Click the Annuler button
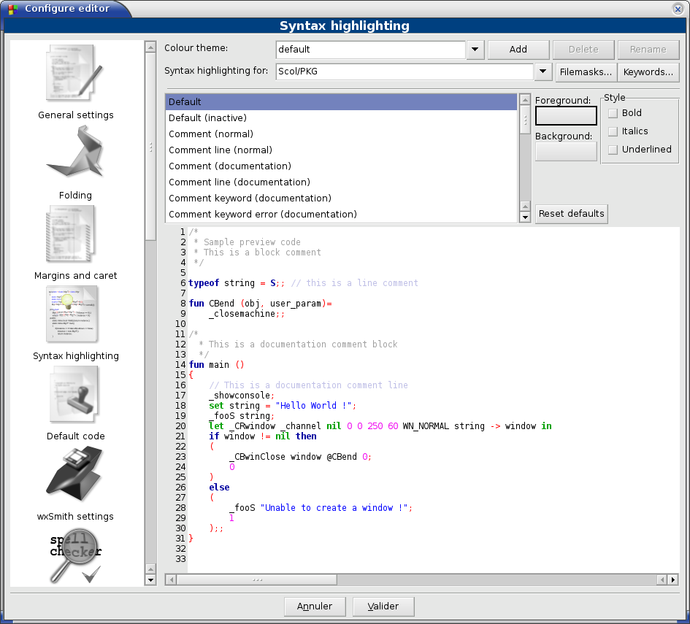Viewport: 690px width, 624px height. point(315,606)
